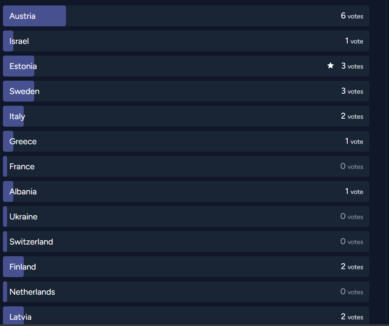This screenshot has width=389, height=326.
Task: Click the 1 vote label on Albania
Action: [354, 191]
